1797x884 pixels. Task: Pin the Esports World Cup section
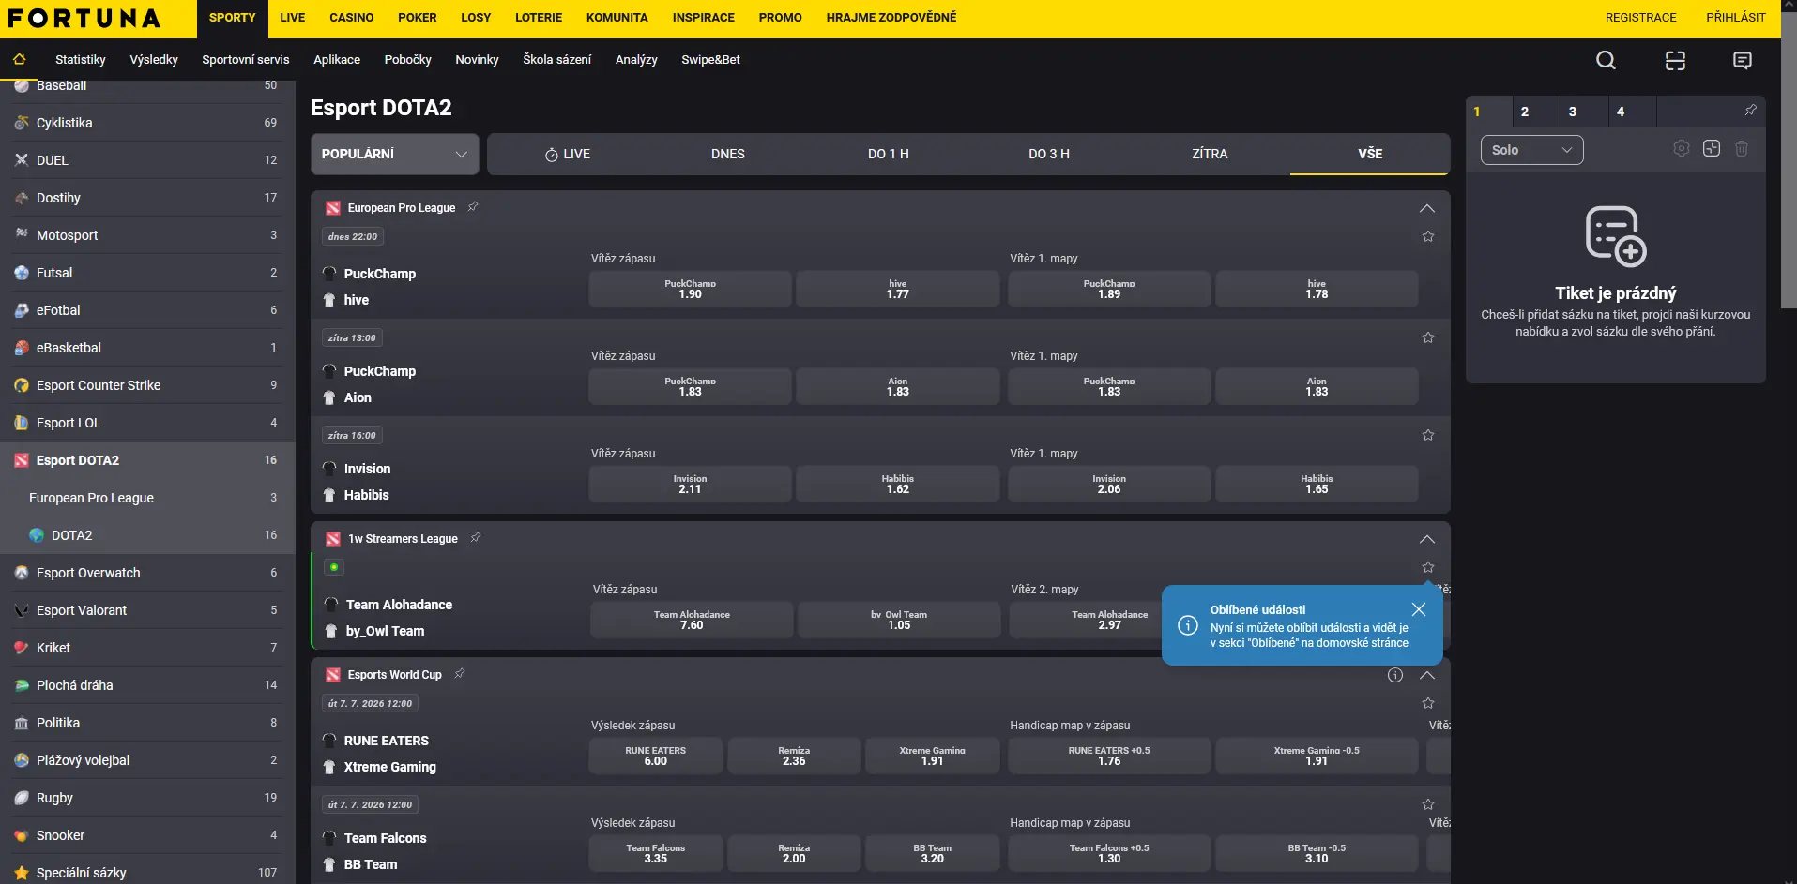(x=460, y=674)
